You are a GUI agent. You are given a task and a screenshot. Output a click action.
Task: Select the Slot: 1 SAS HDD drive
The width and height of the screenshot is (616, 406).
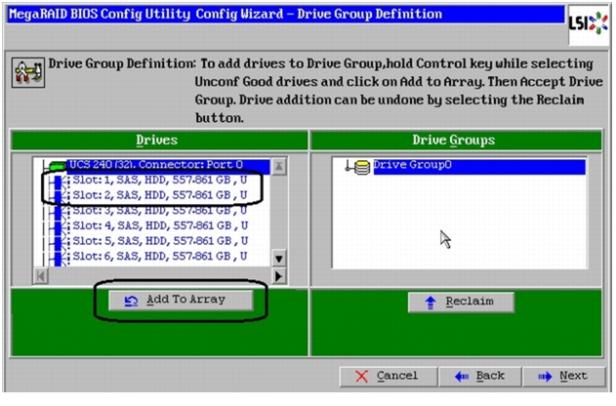[x=160, y=180]
